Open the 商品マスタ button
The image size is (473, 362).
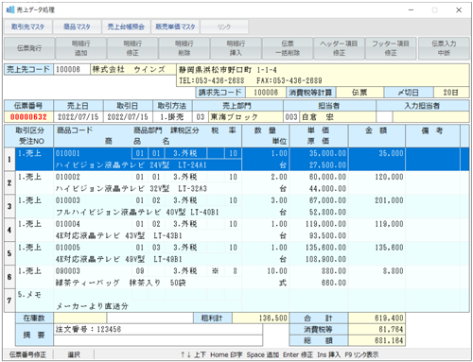[77, 26]
